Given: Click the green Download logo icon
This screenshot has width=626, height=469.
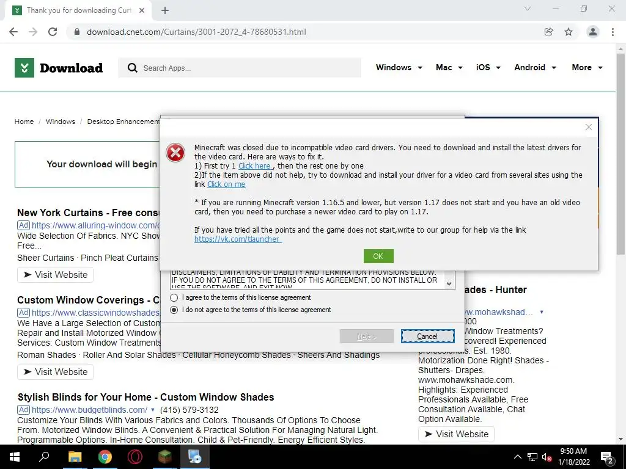Looking at the screenshot, I should click(24, 68).
